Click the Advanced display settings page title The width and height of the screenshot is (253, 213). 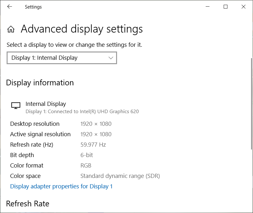[82, 29]
